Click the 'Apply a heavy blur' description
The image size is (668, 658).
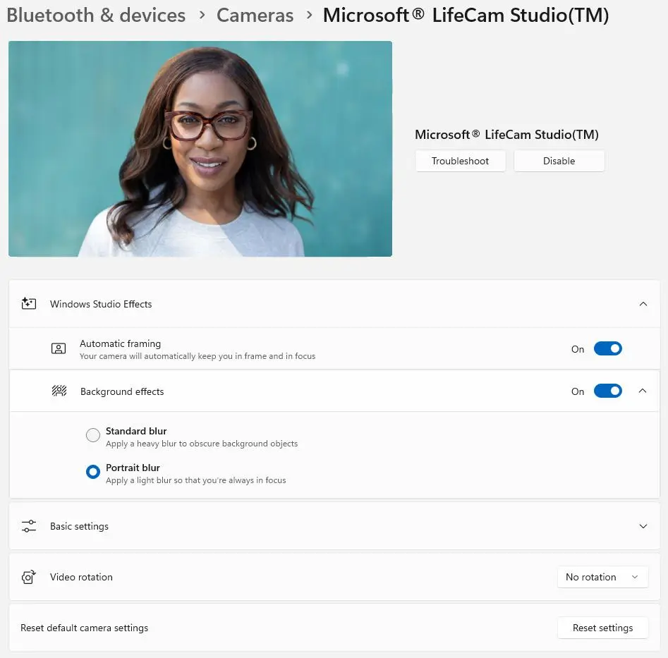tap(202, 444)
